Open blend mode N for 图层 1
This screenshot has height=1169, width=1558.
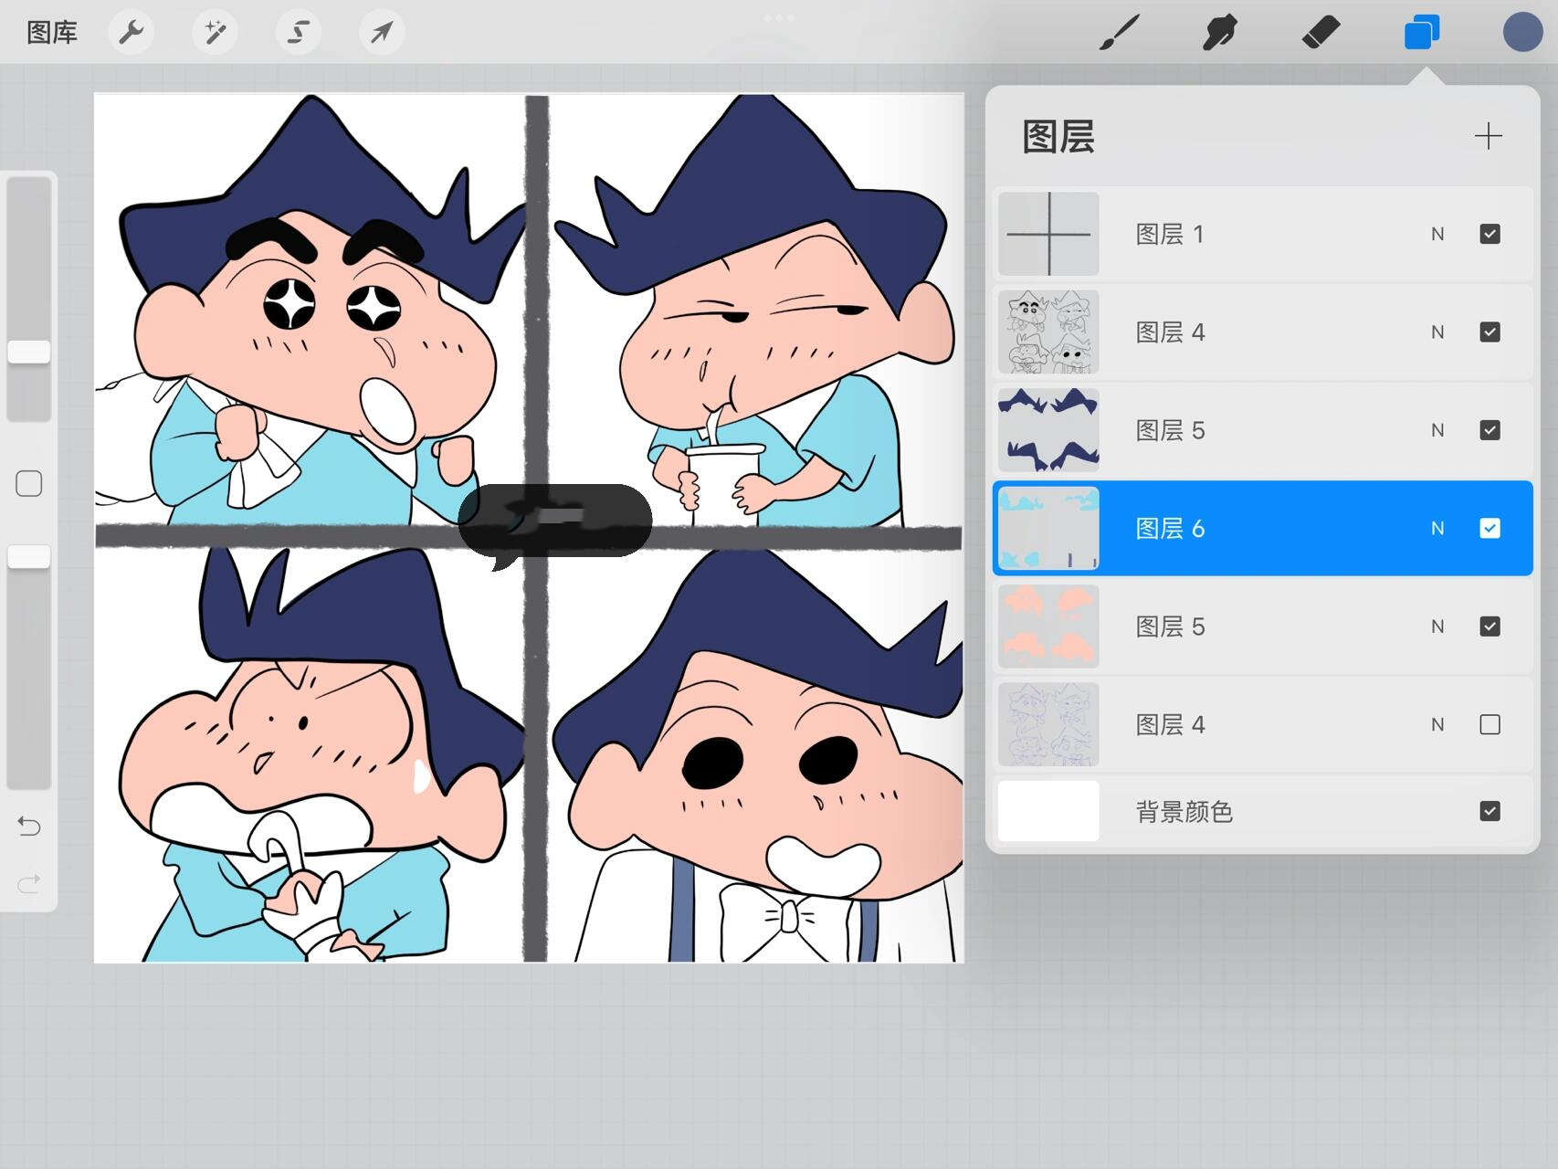(x=1437, y=235)
